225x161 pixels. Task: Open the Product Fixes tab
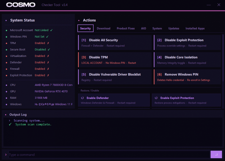click(126, 28)
